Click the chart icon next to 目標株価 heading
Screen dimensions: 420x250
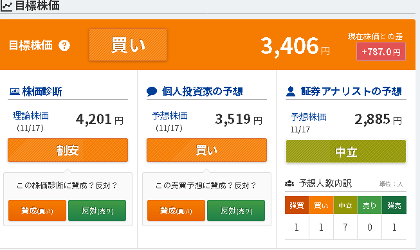click(6, 6)
